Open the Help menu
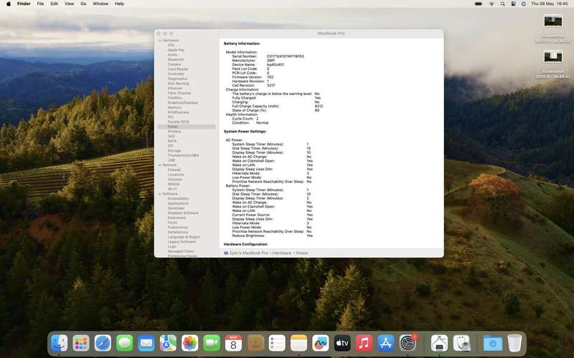This screenshot has height=358, width=574. click(x=119, y=4)
